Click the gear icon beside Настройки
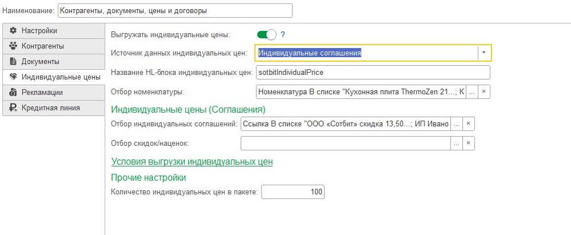The image size is (571, 235). 13,30
